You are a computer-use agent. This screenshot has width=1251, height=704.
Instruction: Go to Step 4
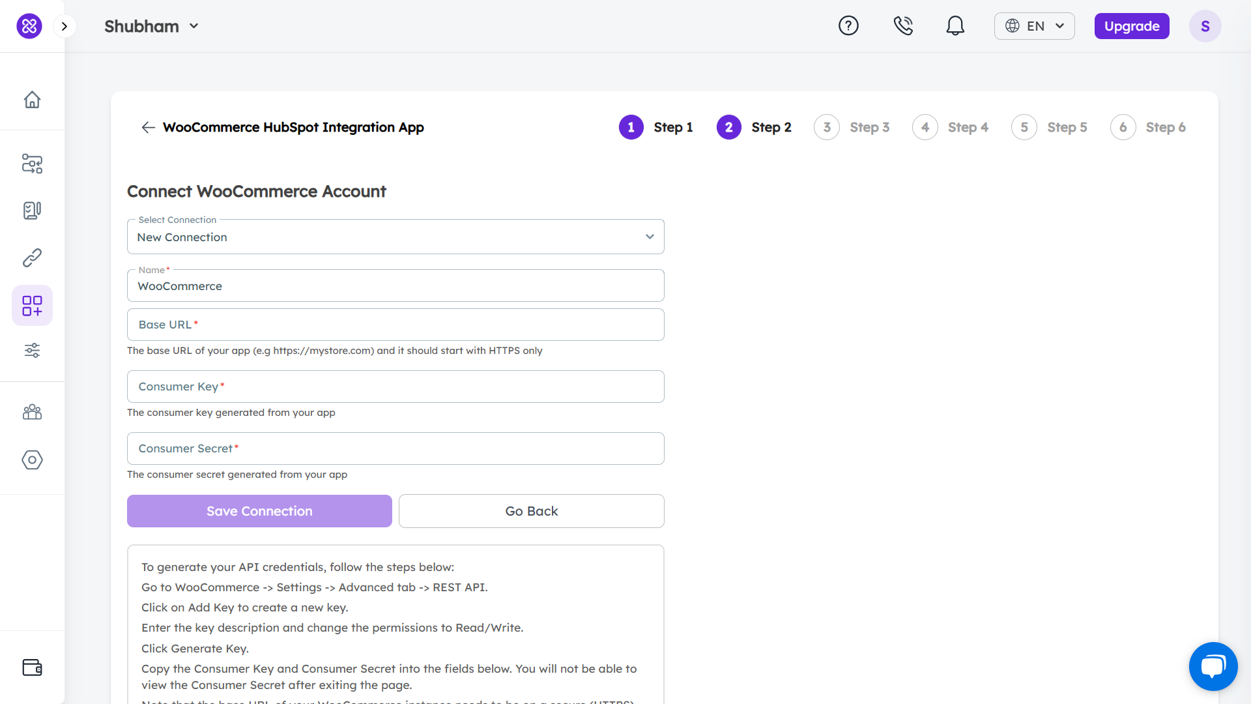pos(950,127)
